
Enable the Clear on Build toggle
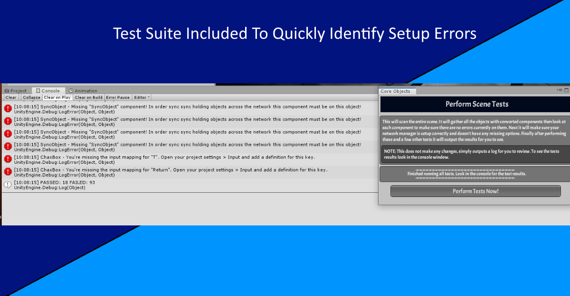point(88,98)
